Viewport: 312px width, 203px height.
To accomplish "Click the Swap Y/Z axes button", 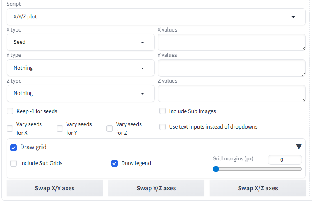I will click(156, 188).
